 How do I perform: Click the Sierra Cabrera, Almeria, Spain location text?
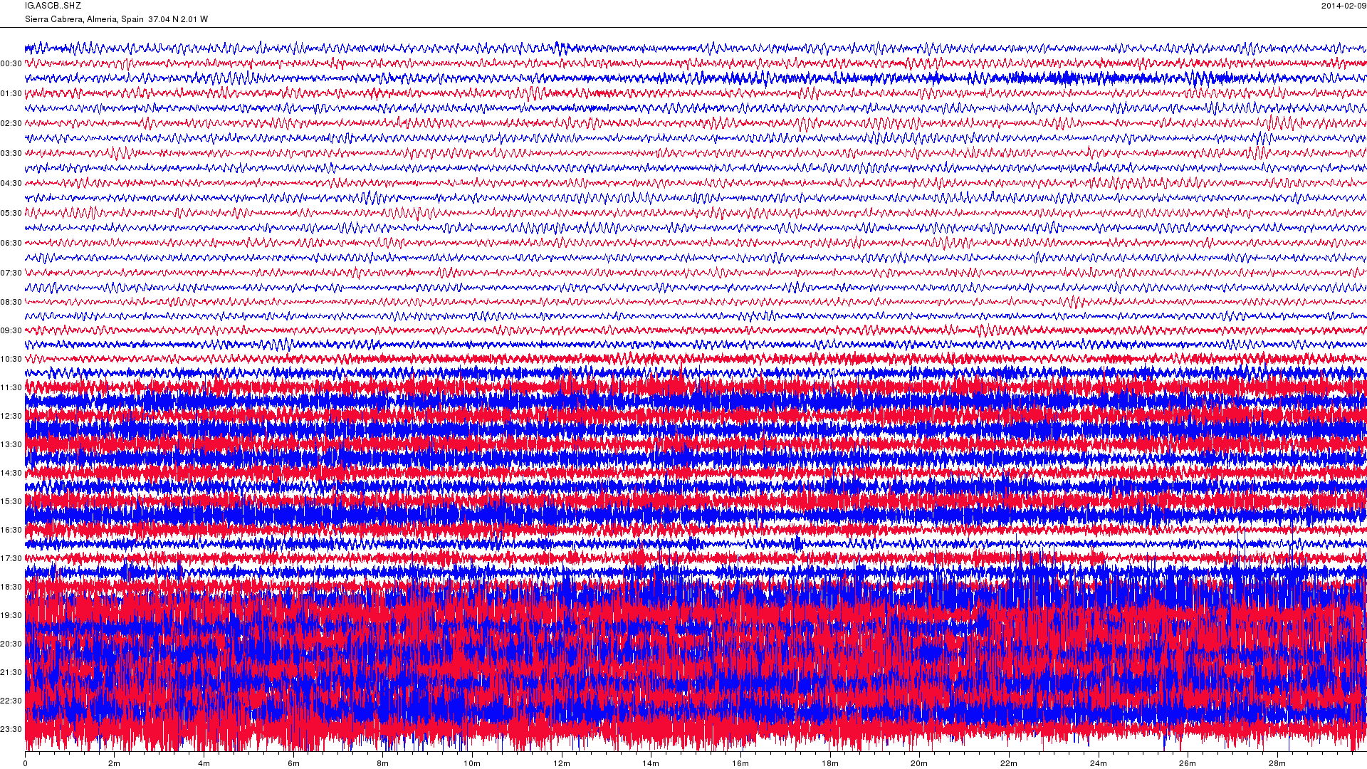pyautogui.click(x=84, y=19)
